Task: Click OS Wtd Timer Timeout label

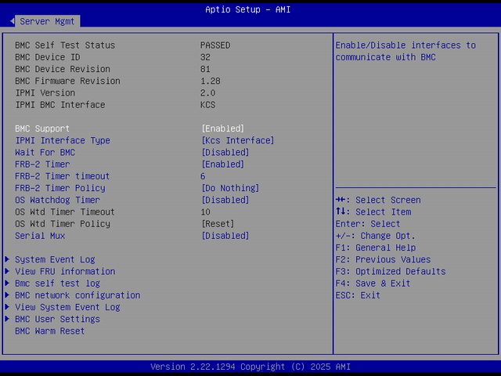Action: pos(65,212)
